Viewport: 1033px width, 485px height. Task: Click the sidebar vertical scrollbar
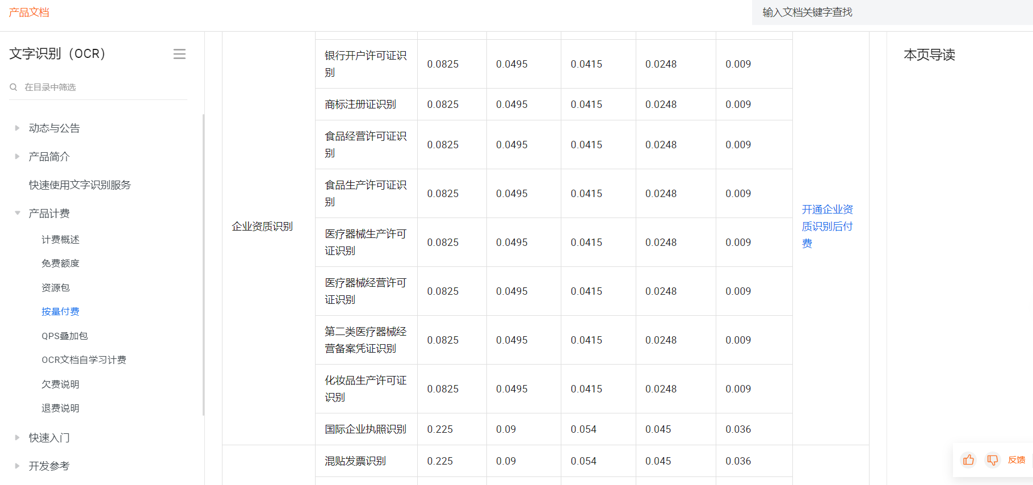[203, 265]
